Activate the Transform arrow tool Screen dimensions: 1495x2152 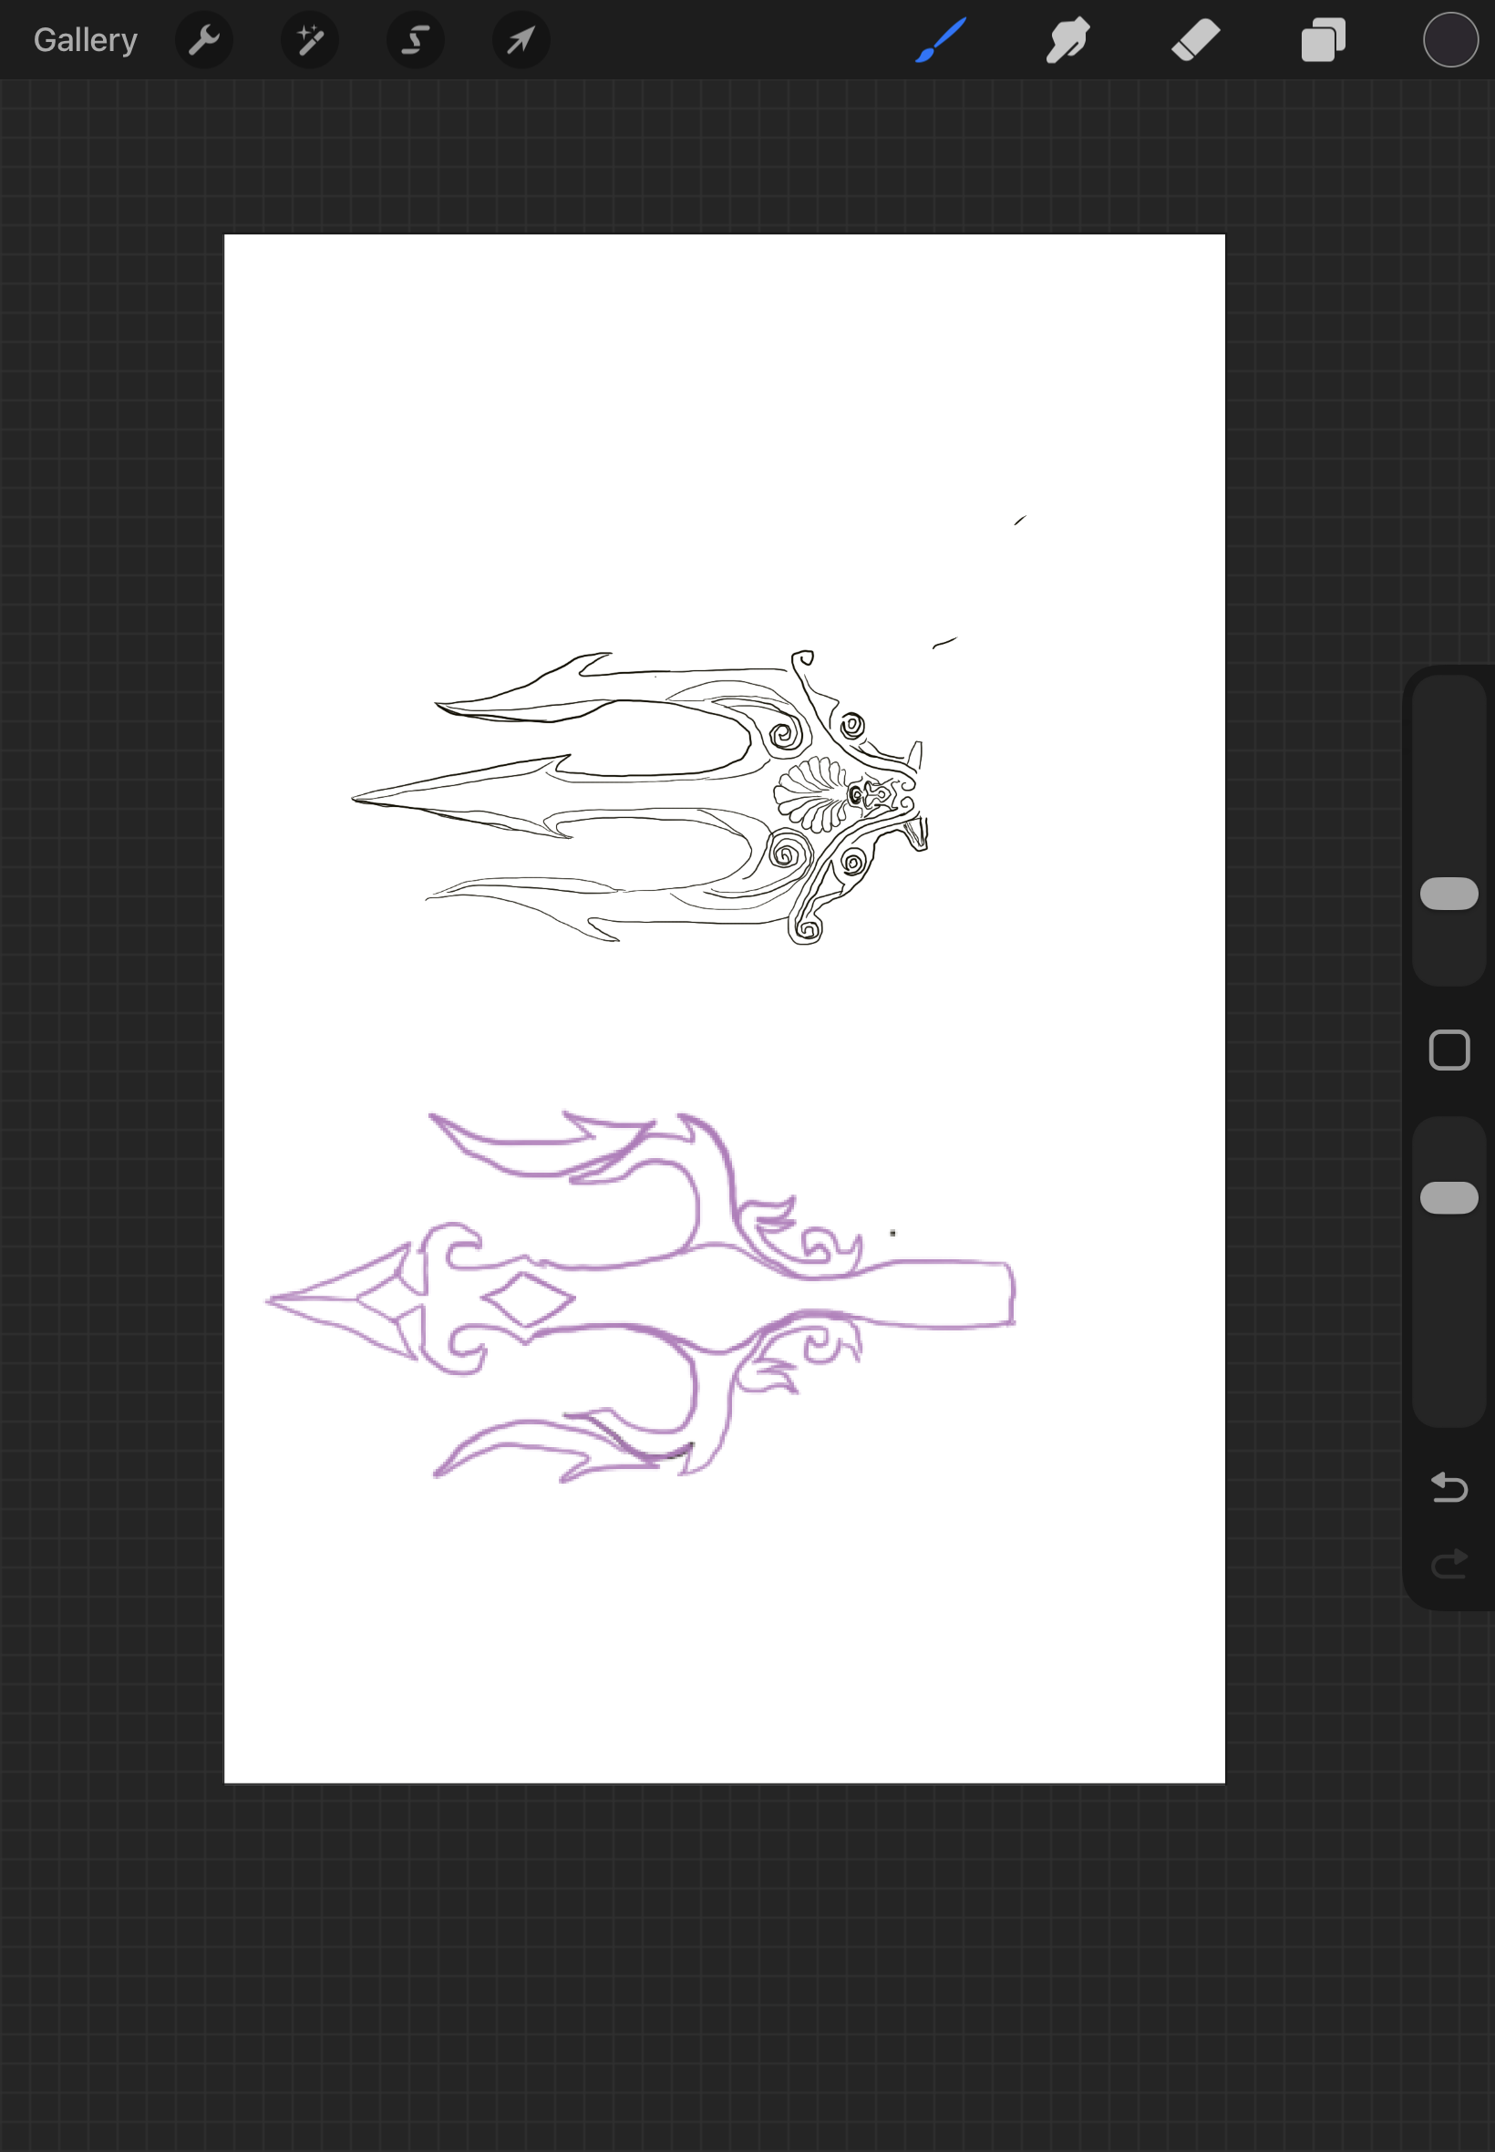tap(521, 40)
